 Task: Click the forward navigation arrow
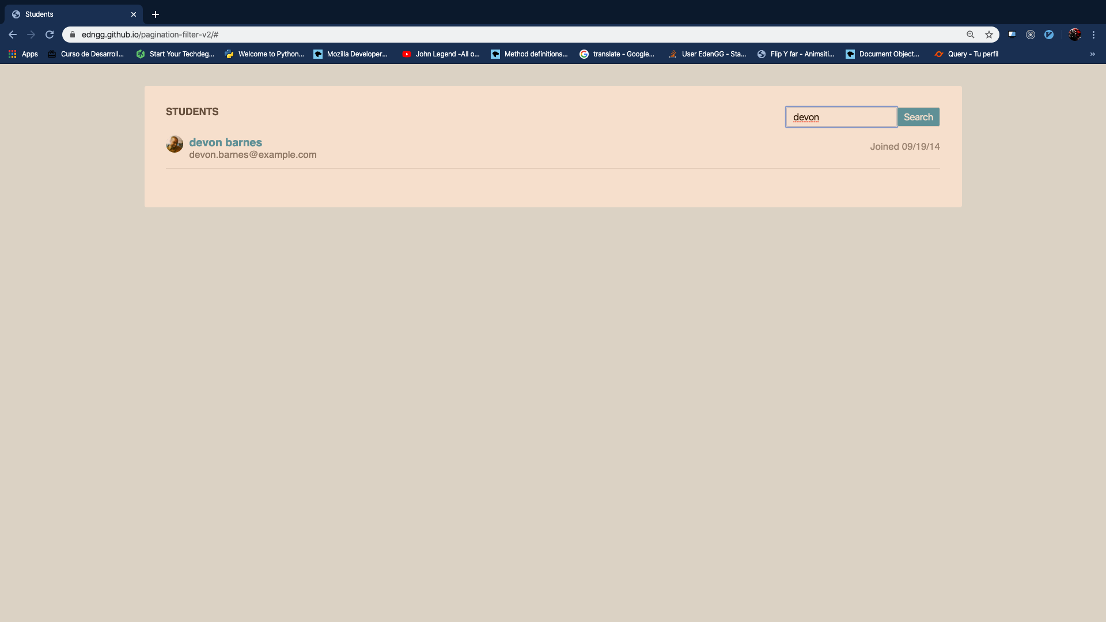[x=31, y=35]
